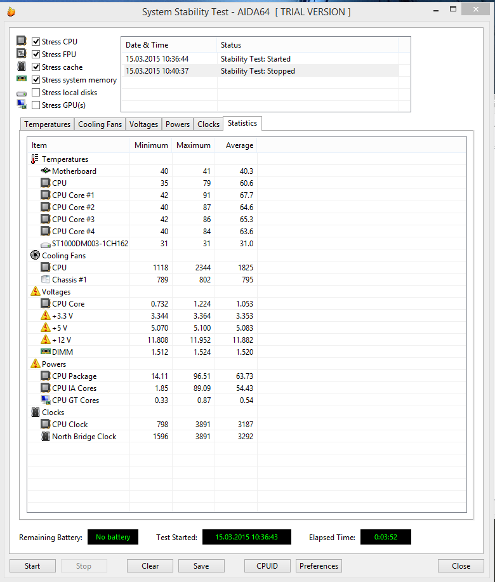Click the Chassis #1 case icon
Screen dimensions: 495x582
pyautogui.click(x=45, y=279)
